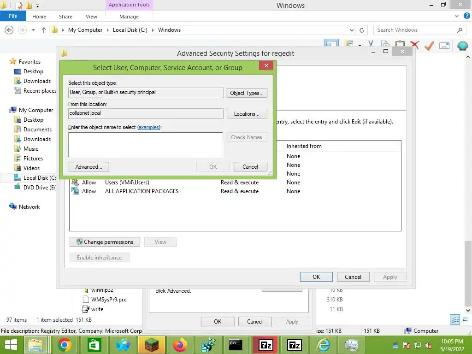This screenshot has height=354, width=472.
Task: Select the Application Tools contextual tab
Action: 129,5
